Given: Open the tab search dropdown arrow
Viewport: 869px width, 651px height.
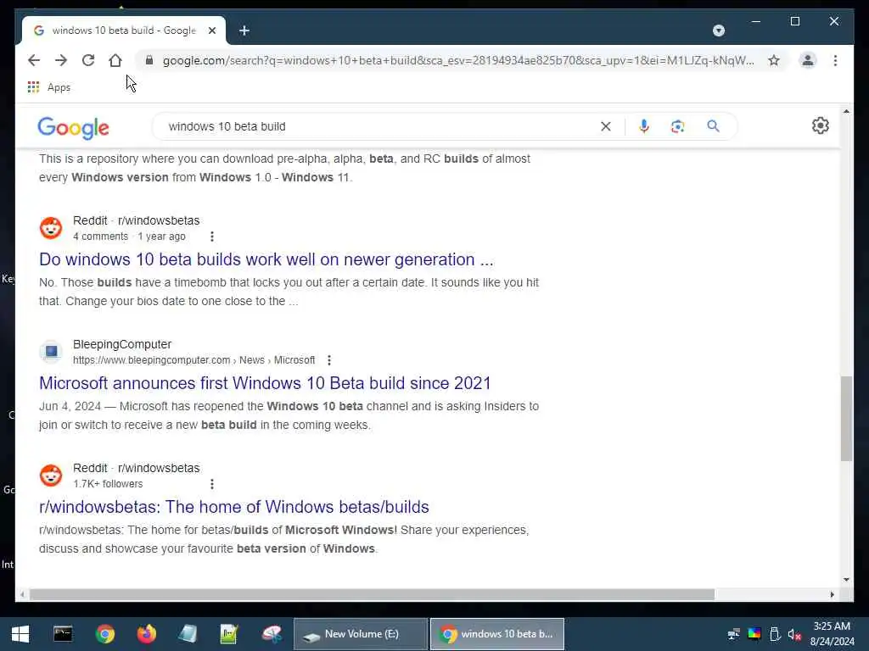Looking at the screenshot, I should [718, 31].
